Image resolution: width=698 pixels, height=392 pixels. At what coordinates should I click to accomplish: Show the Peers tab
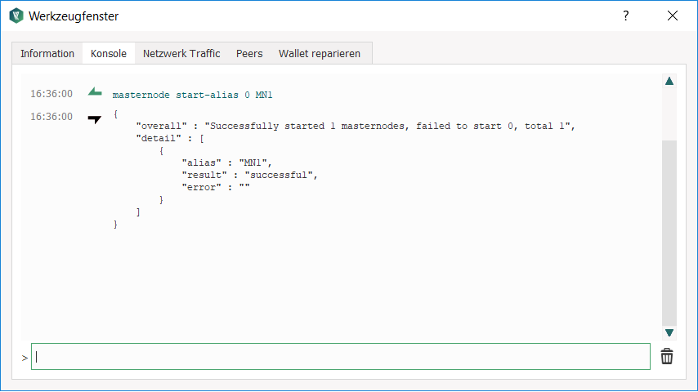click(x=249, y=53)
